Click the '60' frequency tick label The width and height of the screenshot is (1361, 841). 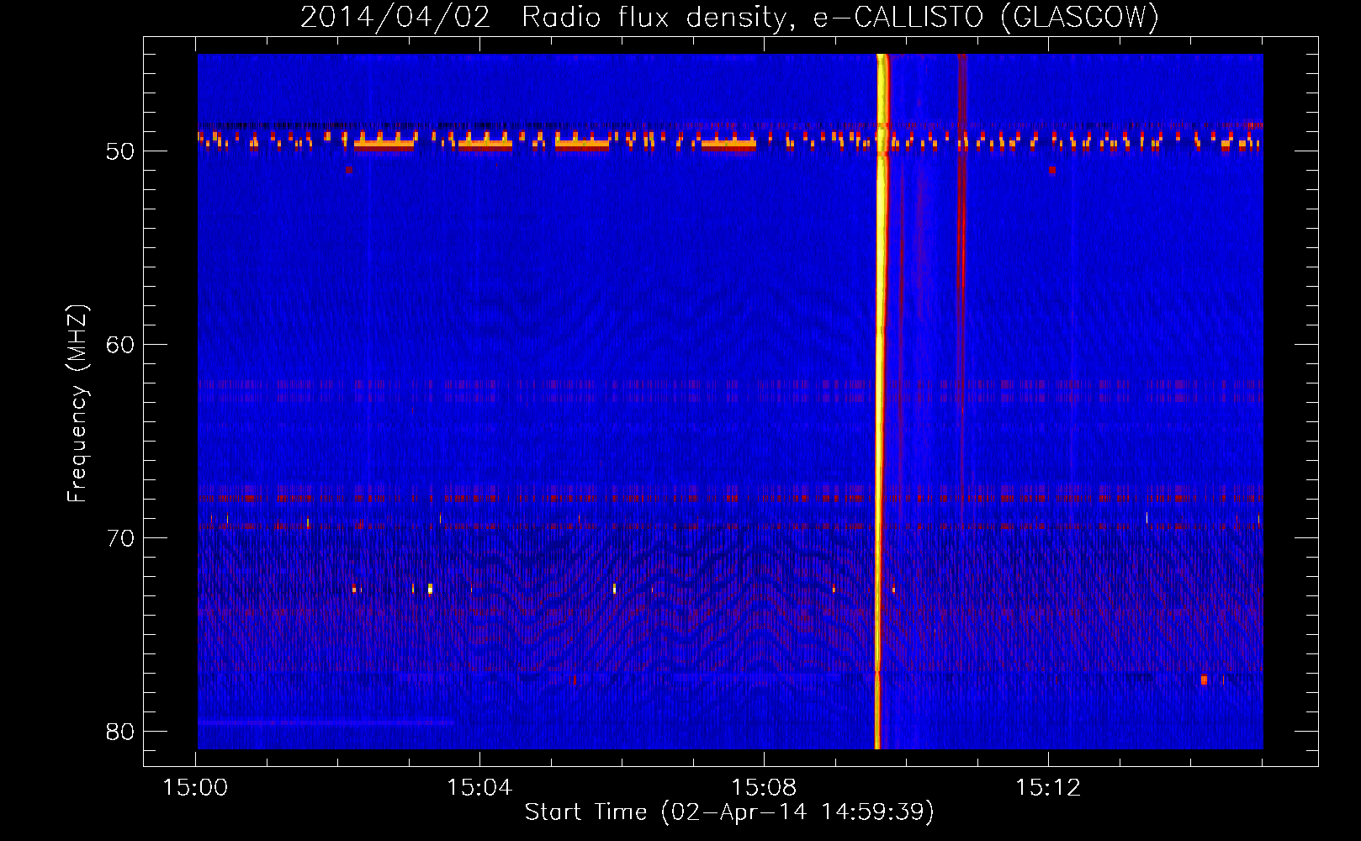[x=120, y=345]
